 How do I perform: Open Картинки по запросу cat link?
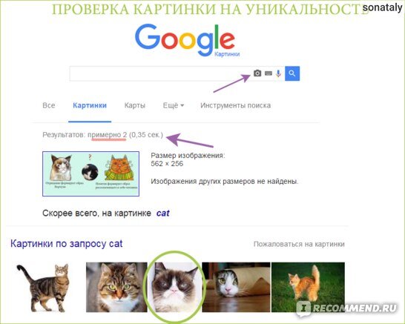point(66,243)
